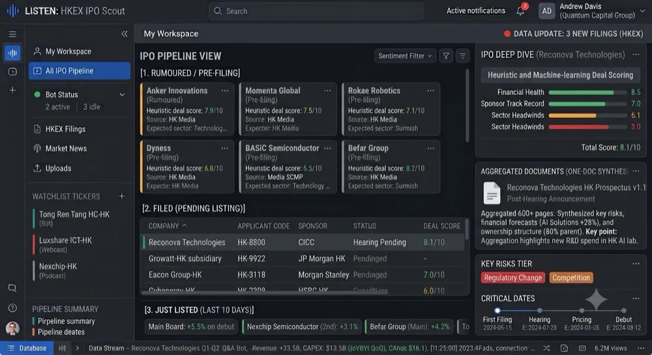
Task: Select the audio waveform rail icon
Action: click(12, 53)
